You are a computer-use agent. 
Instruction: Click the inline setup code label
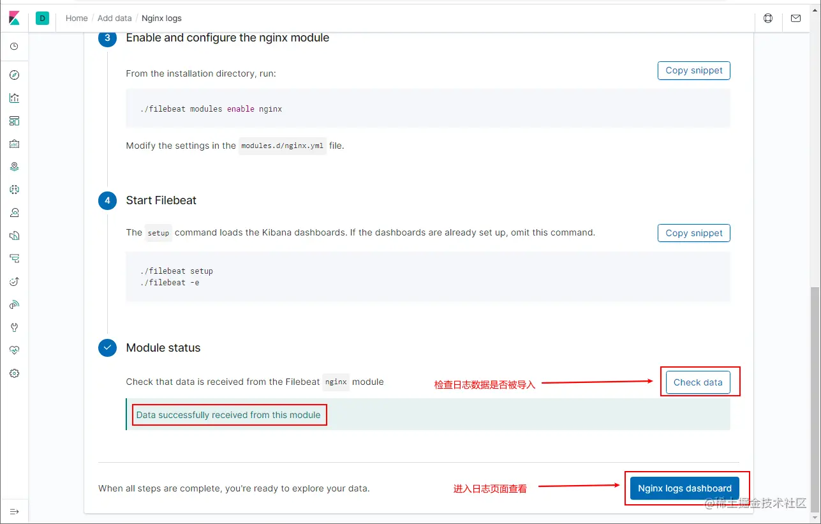[158, 233]
